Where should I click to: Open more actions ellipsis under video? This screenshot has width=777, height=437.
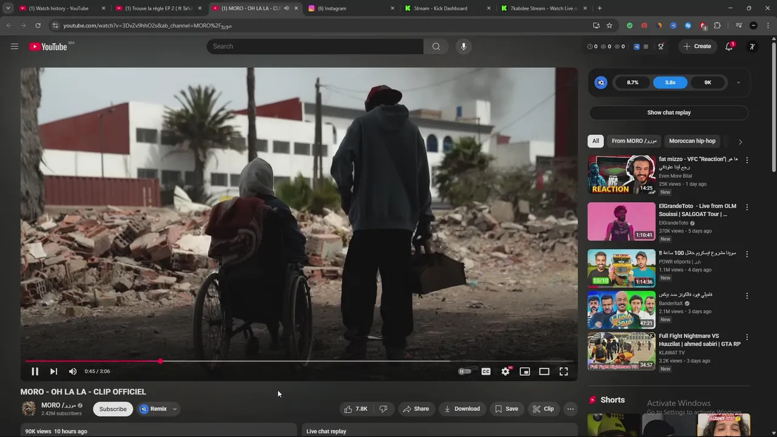click(x=570, y=409)
